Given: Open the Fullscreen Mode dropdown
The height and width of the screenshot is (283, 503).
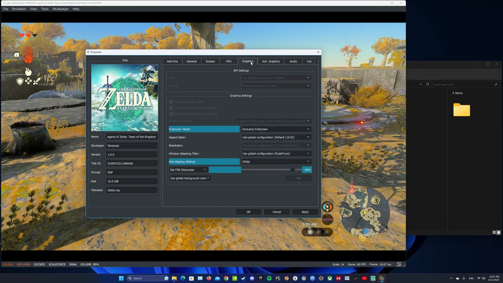Looking at the screenshot, I should 276,129.
